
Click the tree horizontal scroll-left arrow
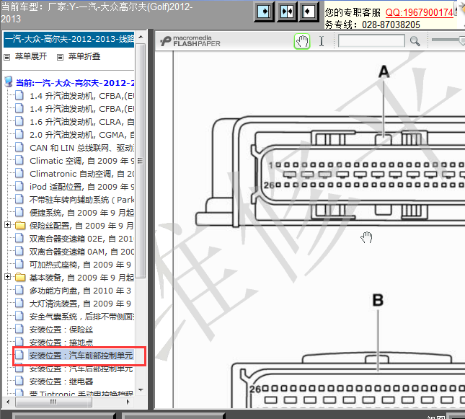coord(8,402)
